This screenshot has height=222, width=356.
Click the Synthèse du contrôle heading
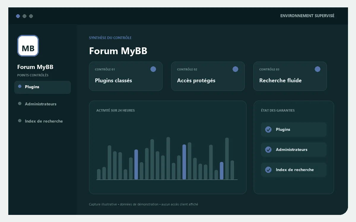[110, 38]
